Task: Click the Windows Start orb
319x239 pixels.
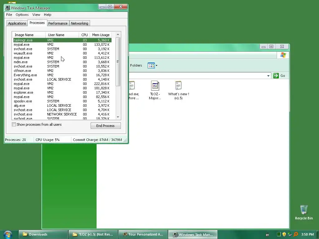Action: 8,235
